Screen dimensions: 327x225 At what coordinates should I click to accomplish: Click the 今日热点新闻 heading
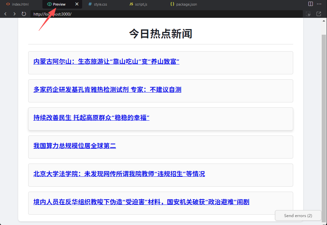161,34
